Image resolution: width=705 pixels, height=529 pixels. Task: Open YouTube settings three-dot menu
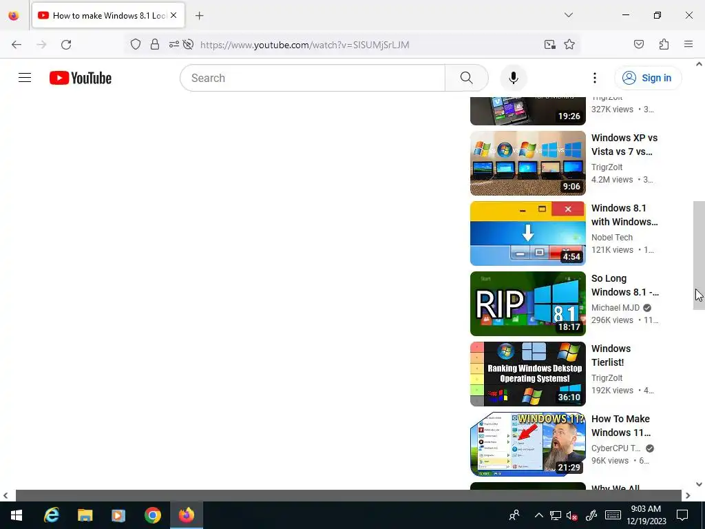point(594,78)
